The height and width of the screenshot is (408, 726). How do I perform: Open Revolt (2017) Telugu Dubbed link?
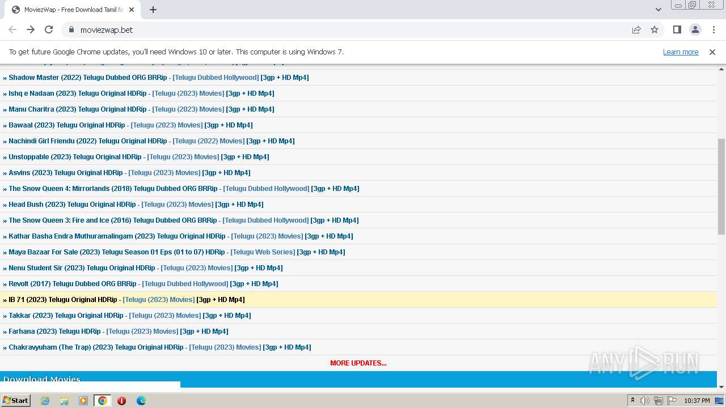pyautogui.click(x=73, y=284)
